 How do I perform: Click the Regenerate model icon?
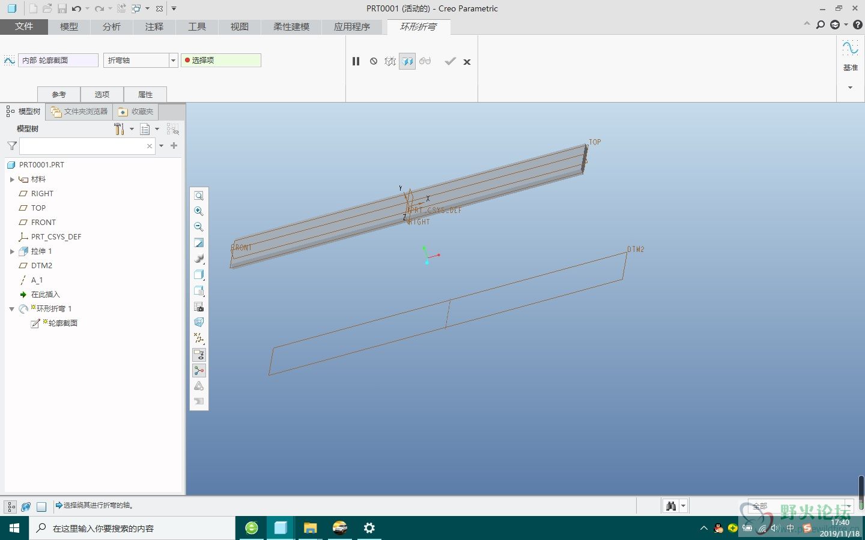click(121, 8)
